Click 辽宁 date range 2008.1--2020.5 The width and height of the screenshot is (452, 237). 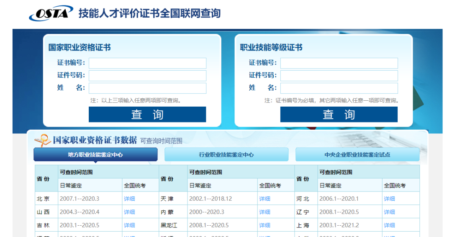coord(339,212)
